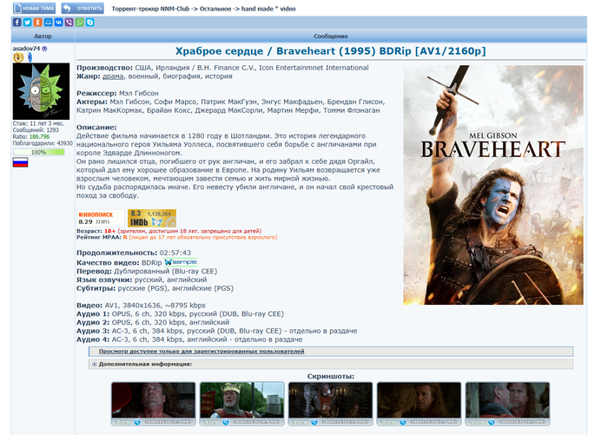Reply using the 'ответить' button
Screen dimensions: 608x435
[83, 8]
